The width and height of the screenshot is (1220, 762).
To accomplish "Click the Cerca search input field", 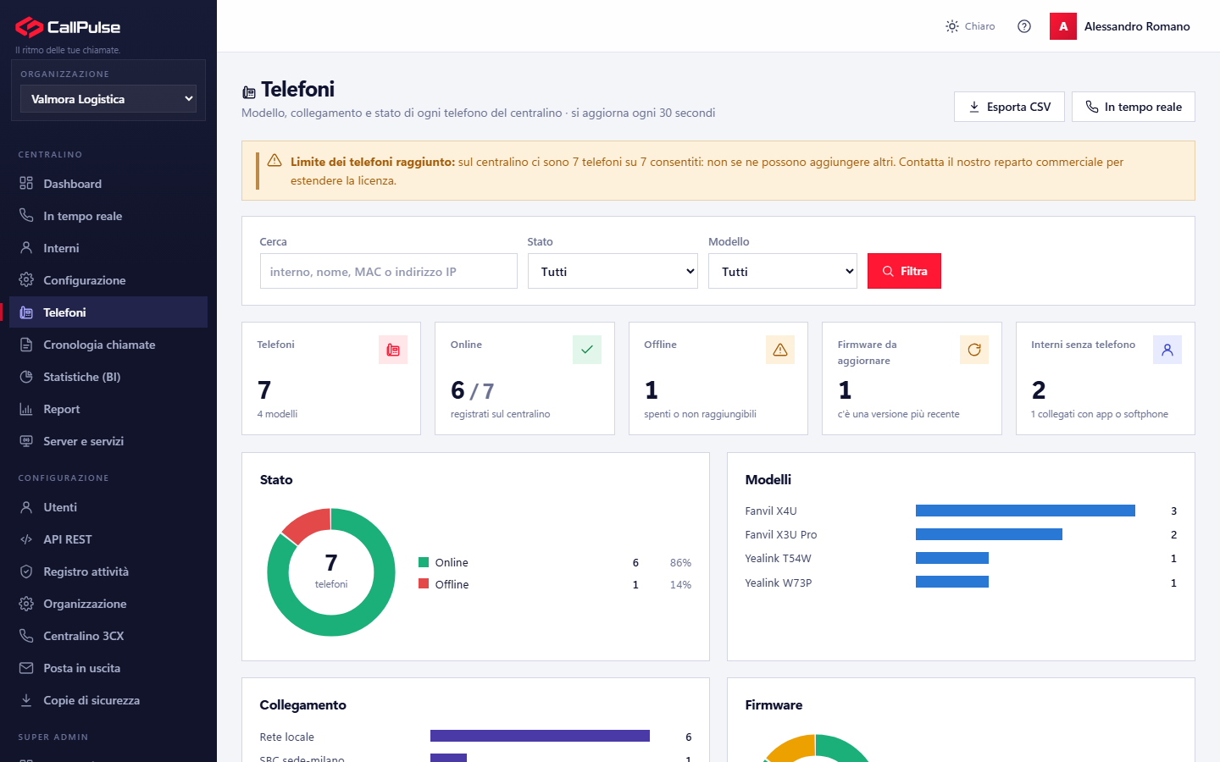I will coord(389,271).
